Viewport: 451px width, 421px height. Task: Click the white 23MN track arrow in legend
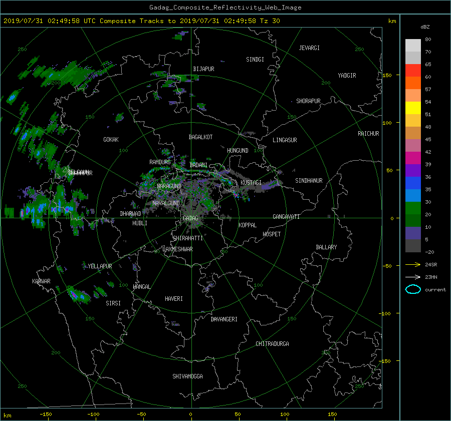point(413,277)
